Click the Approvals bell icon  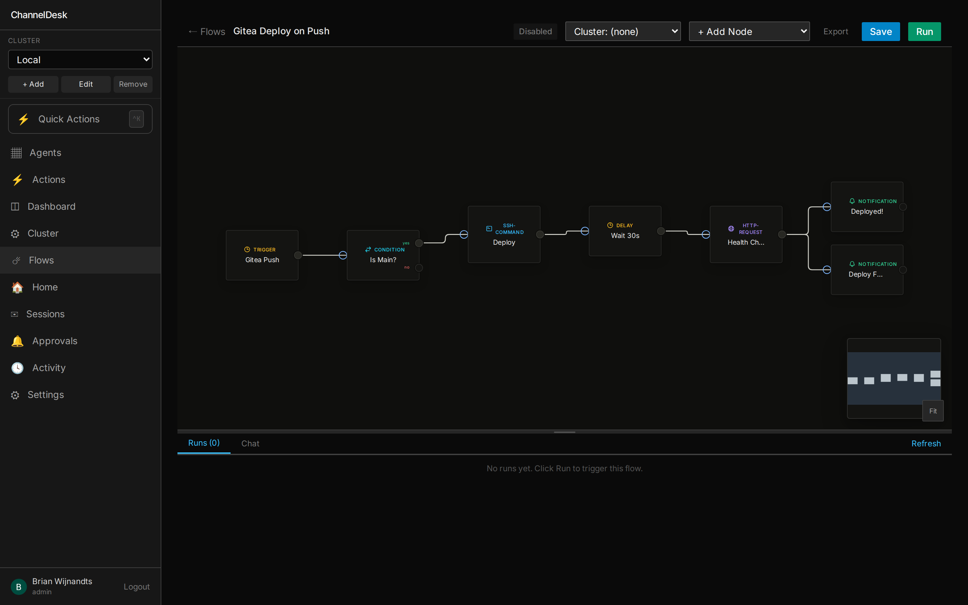point(17,341)
